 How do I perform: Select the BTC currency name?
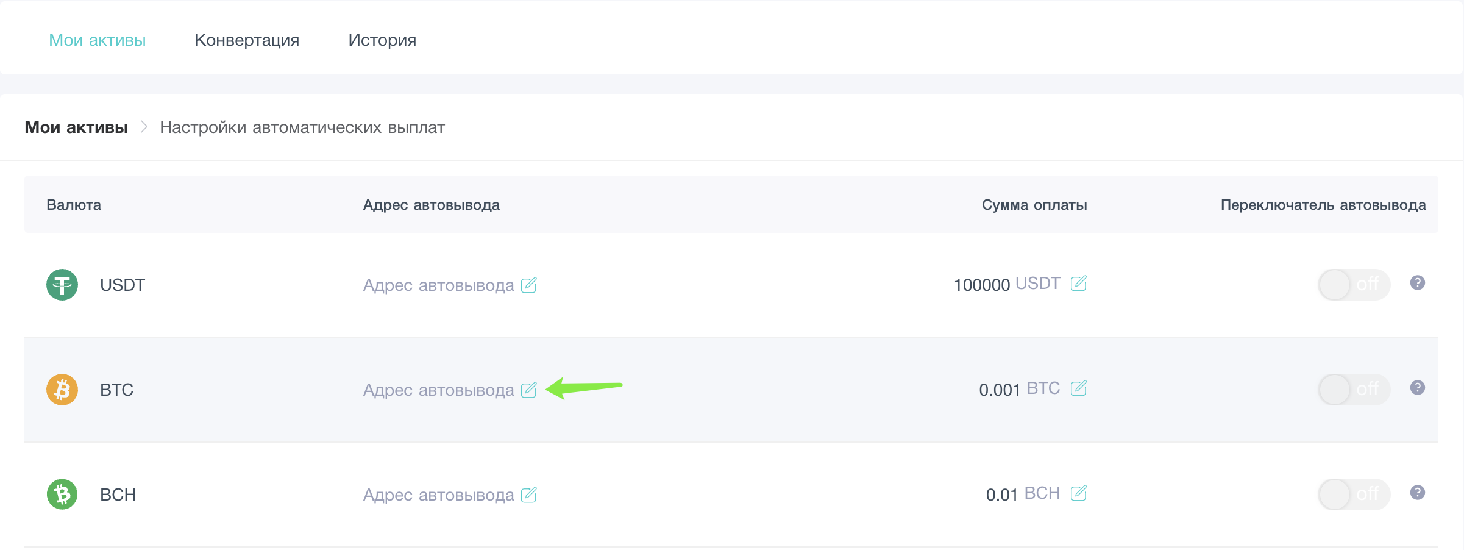(x=117, y=390)
